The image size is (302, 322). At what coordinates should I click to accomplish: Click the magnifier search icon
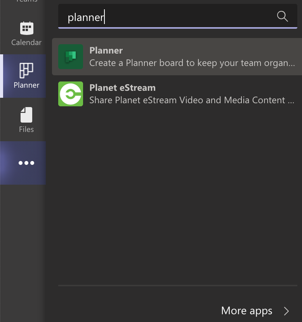282,16
